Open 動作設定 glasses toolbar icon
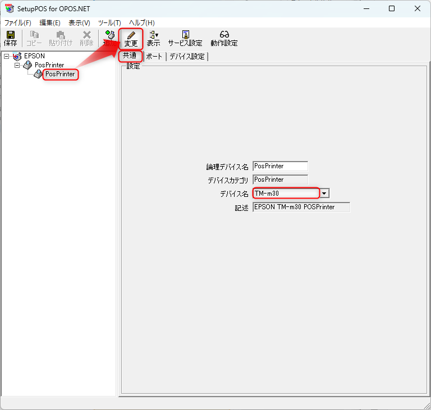Image resolution: width=431 pixels, height=410 pixels. pos(224,38)
